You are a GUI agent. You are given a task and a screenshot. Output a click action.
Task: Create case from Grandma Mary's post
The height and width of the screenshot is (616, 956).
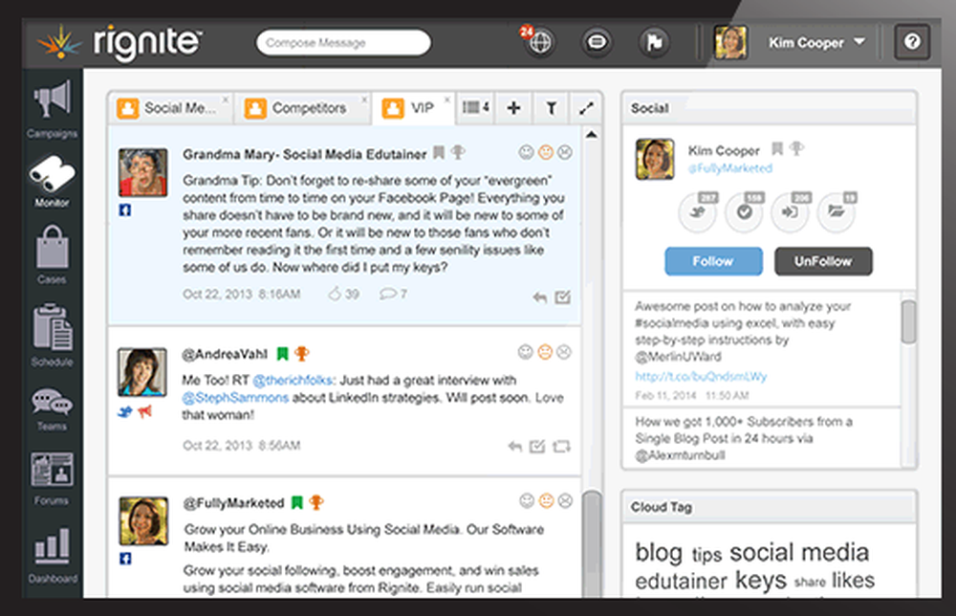(563, 297)
